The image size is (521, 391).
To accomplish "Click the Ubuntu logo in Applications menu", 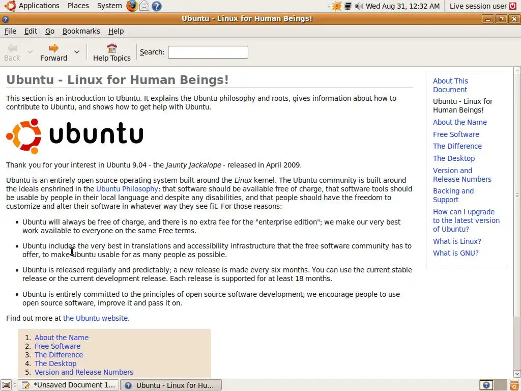I will click(10, 6).
